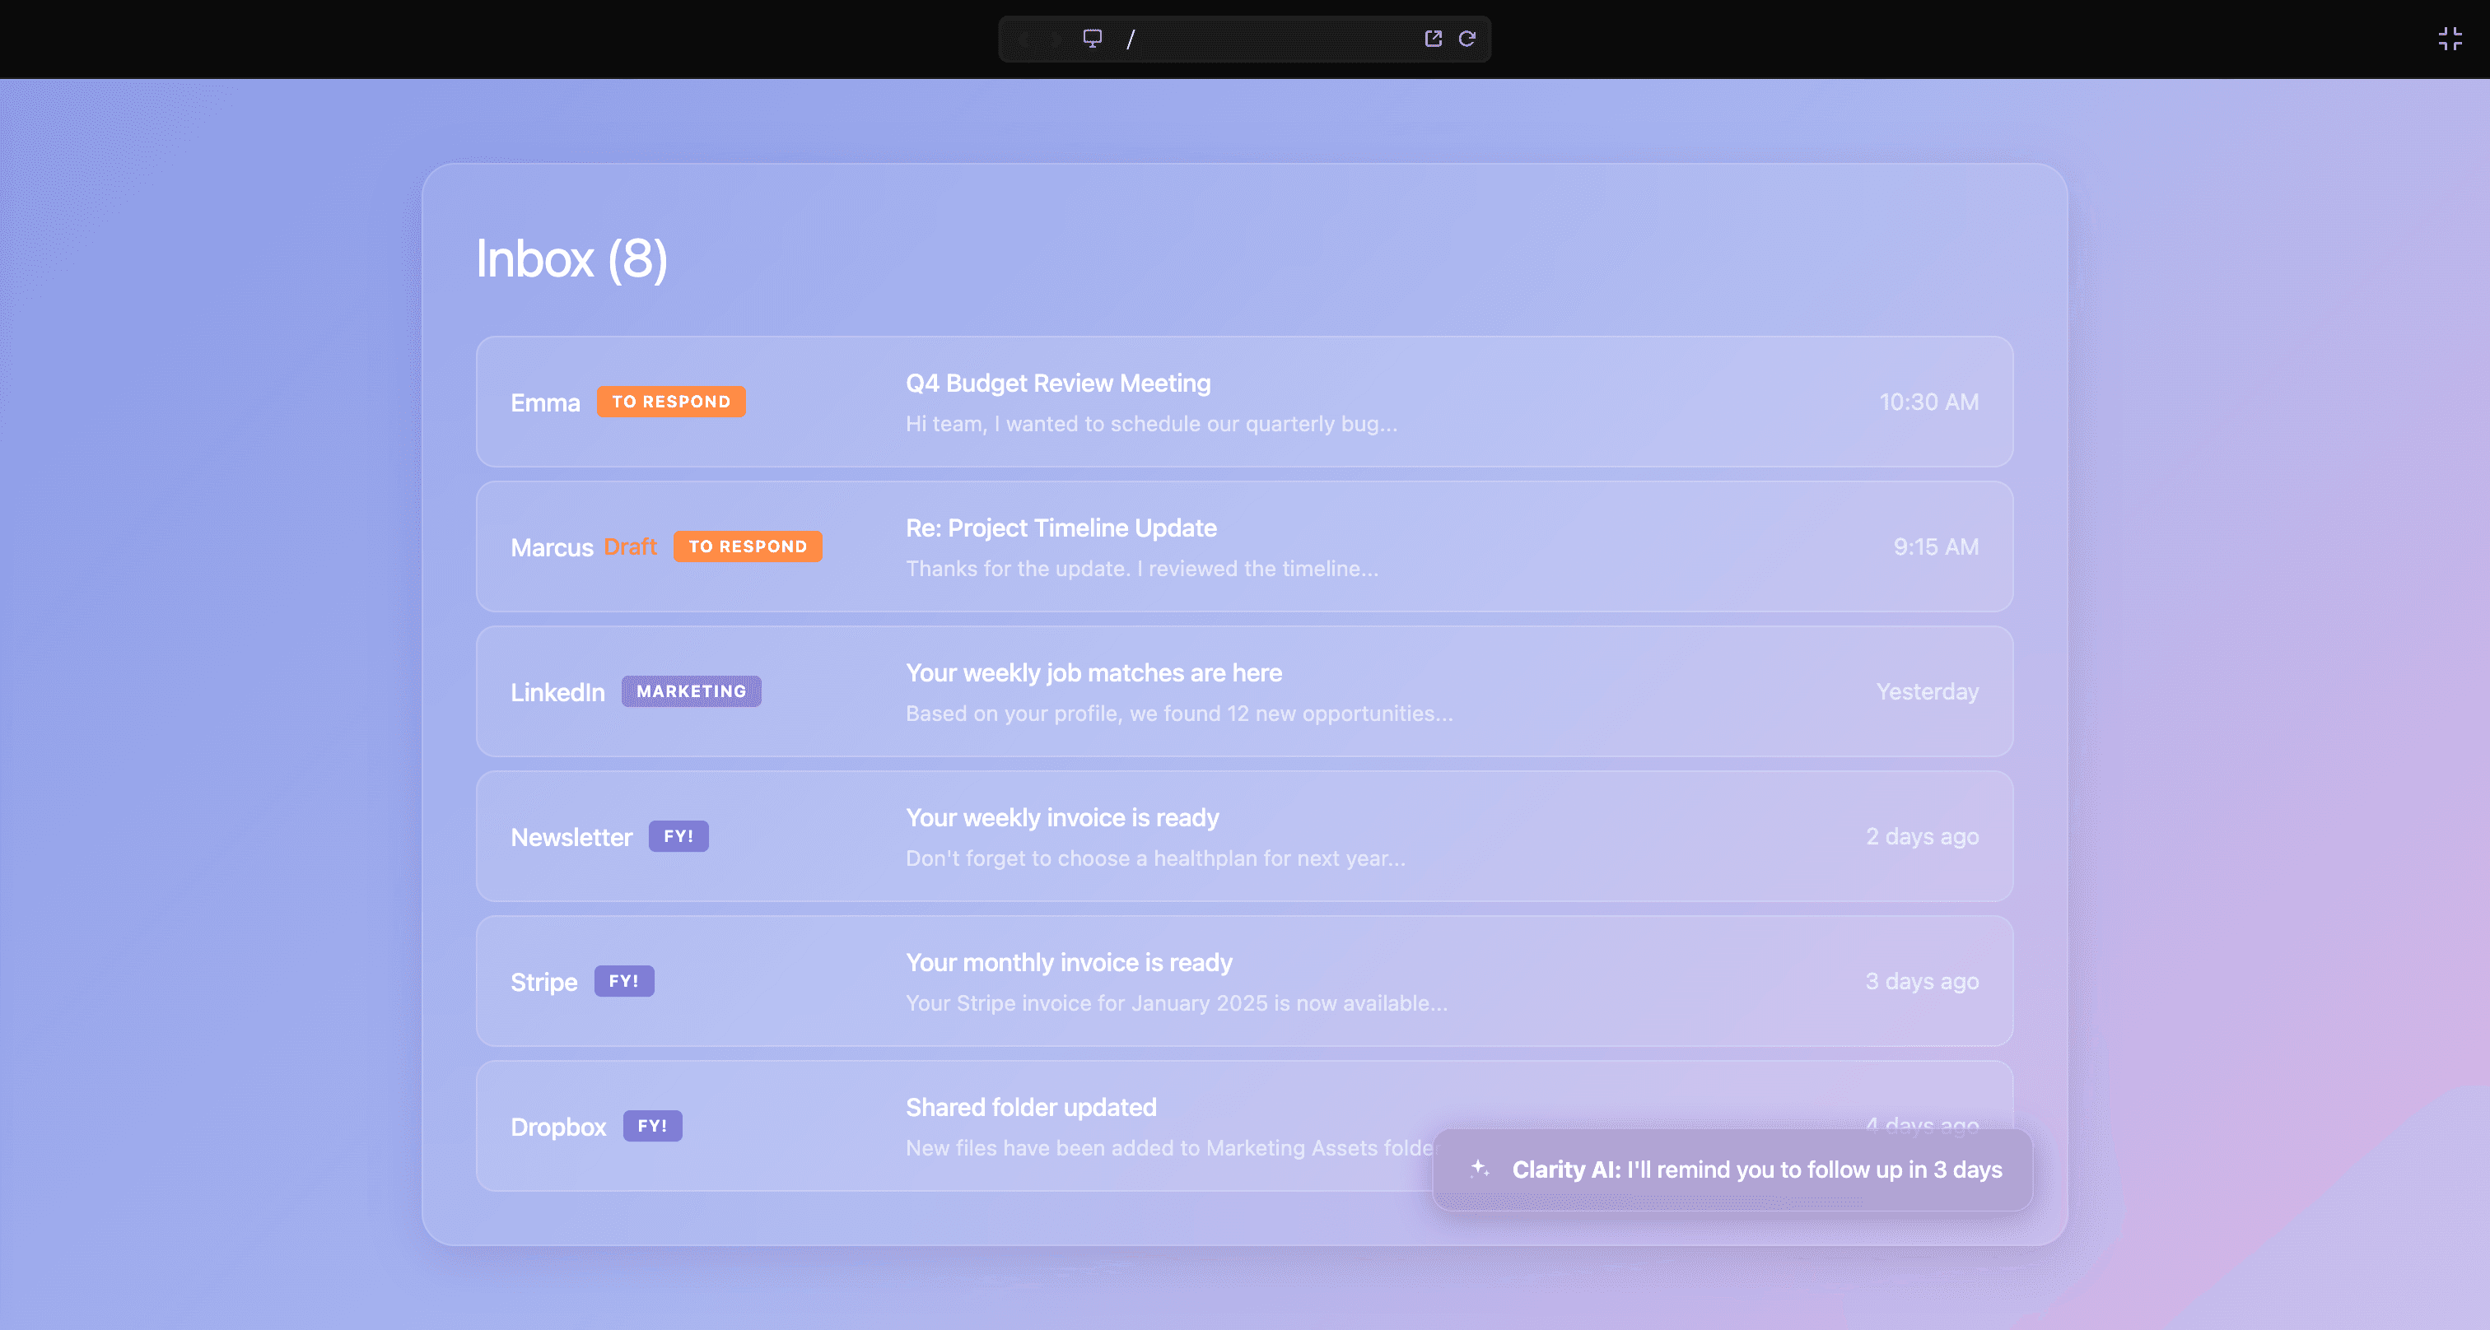Click TO RESPOND badge next to Marcus

pyautogui.click(x=747, y=546)
